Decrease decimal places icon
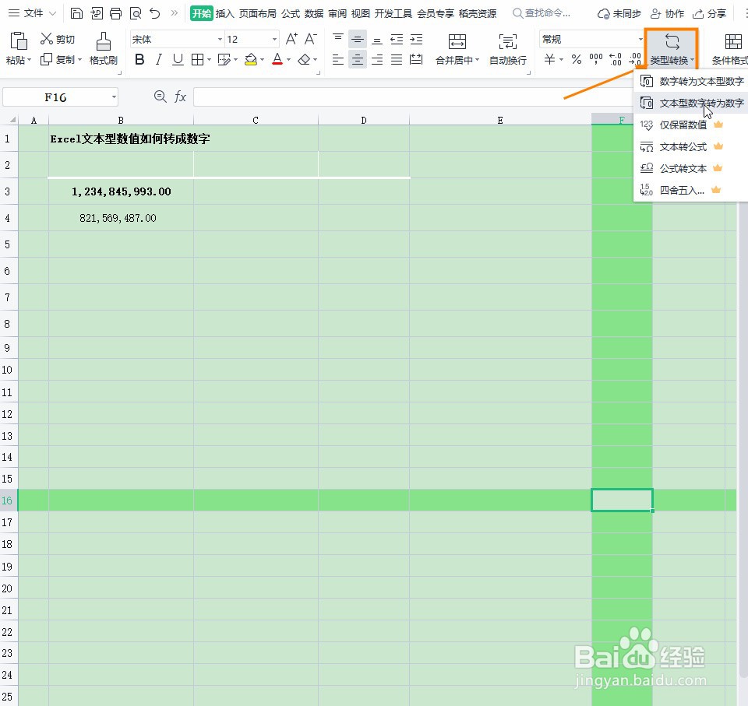748x706 pixels. (x=635, y=60)
